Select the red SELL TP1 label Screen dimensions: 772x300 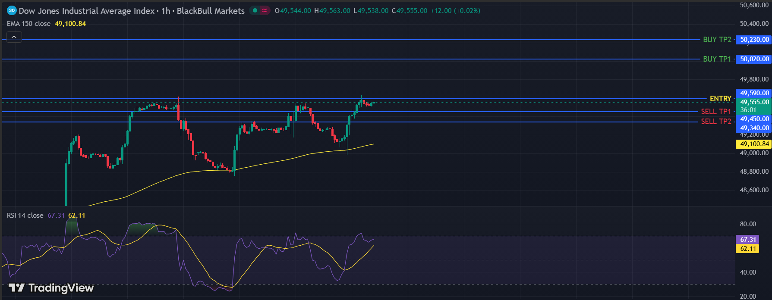tap(715, 112)
